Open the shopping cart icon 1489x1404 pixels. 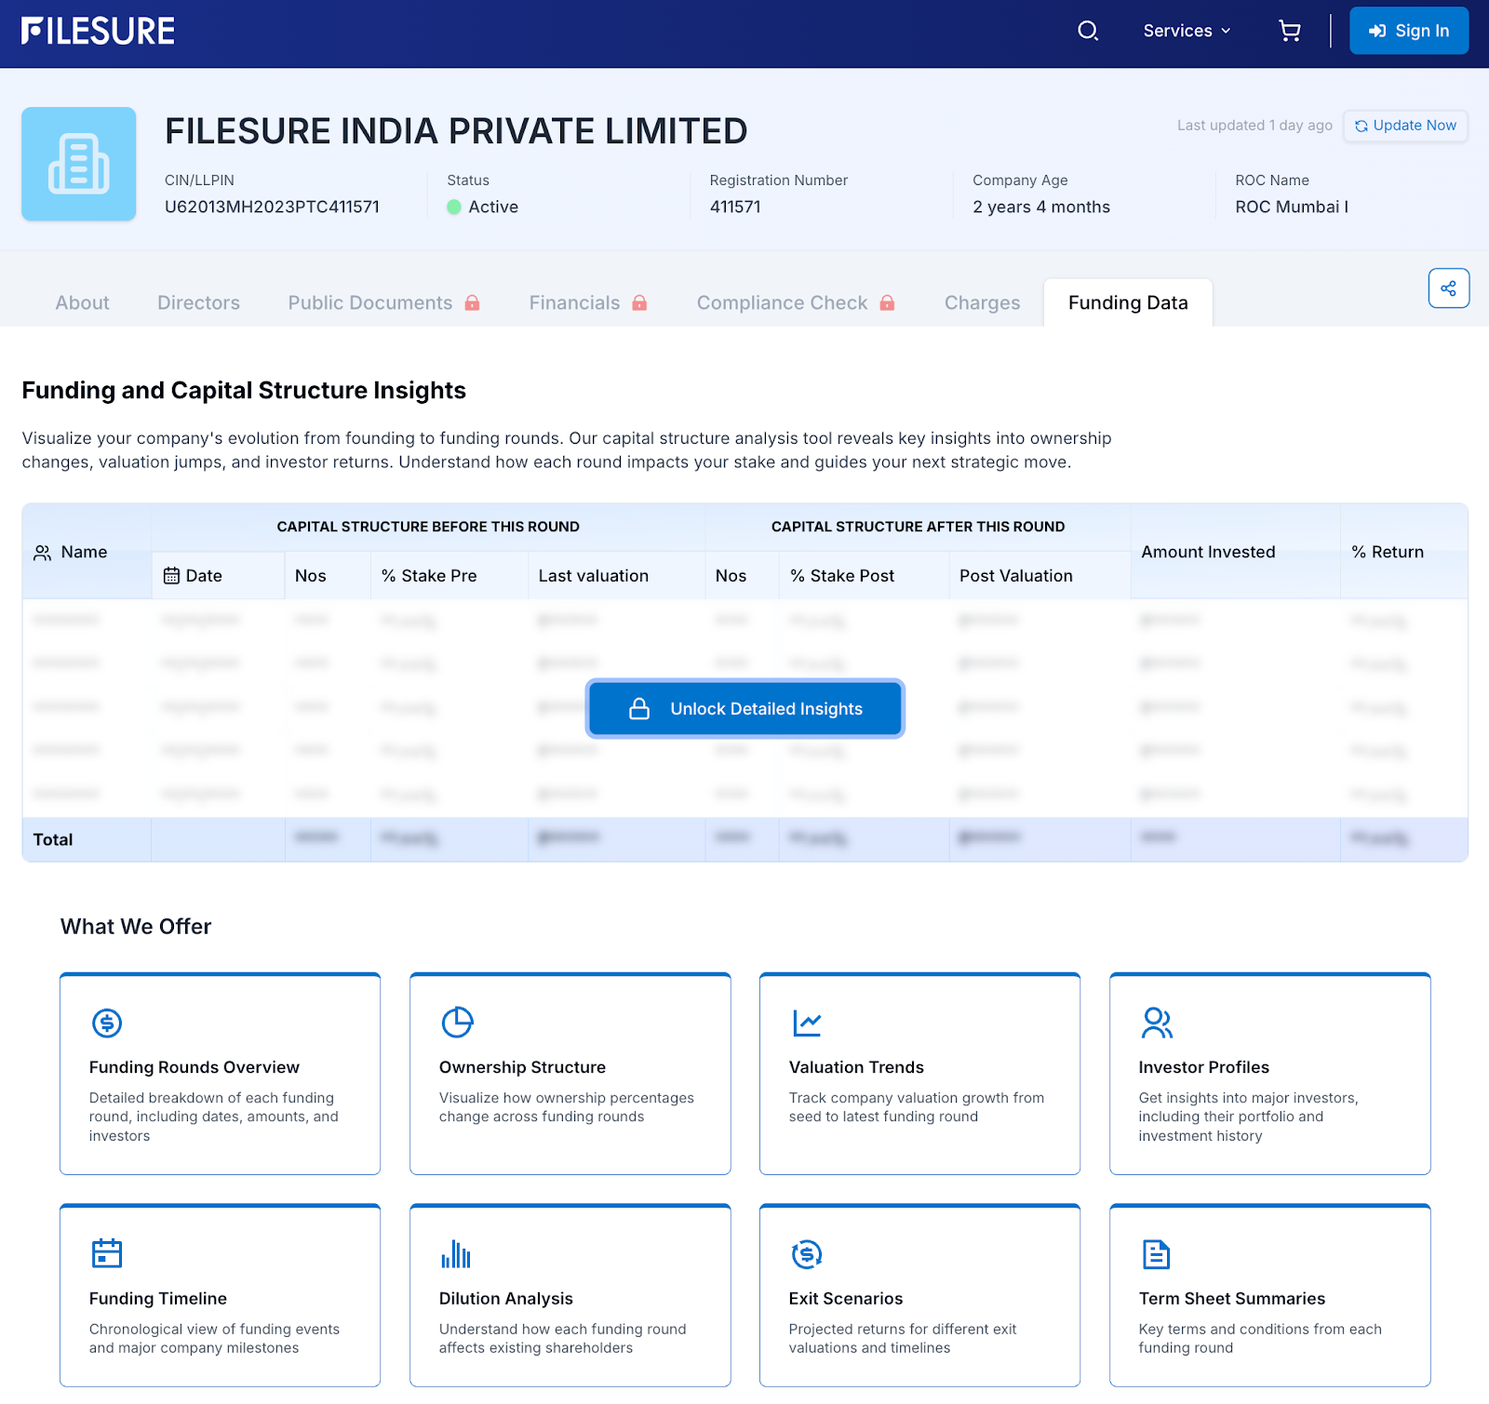click(x=1290, y=31)
